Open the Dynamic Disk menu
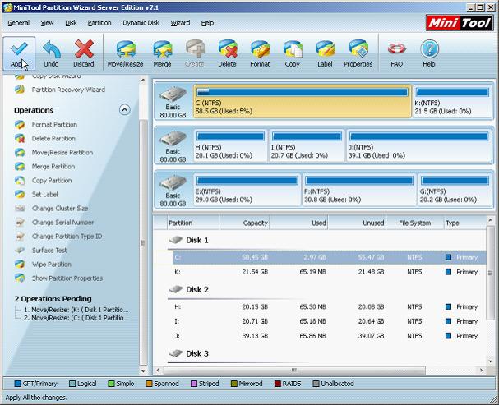Screen dimensions: 499x405 pos(141,23)
